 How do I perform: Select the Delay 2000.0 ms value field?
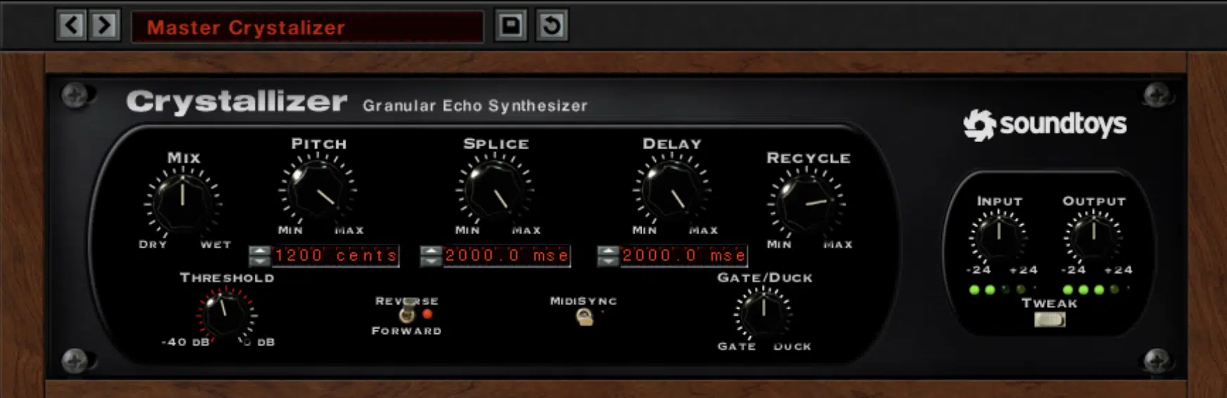point(684,255)
